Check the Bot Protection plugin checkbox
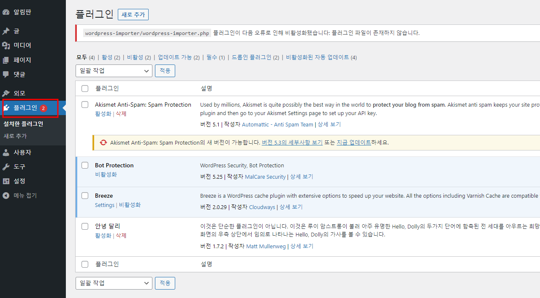Screen dimensions: 540x298 coord(85,165)
